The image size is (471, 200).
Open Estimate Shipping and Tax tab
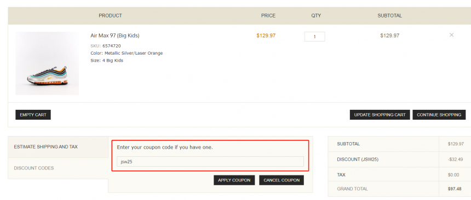click(x=58, y=147)
